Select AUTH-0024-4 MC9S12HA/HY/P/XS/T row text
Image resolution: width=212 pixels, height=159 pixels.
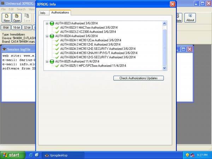(99, 53)
